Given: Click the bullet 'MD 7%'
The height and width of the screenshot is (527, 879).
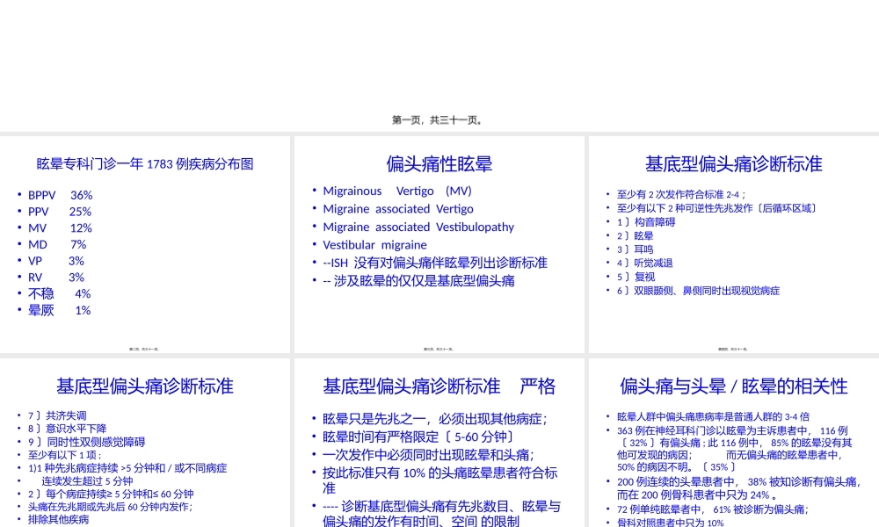Looking at the screenshot, I should (57, 244).
